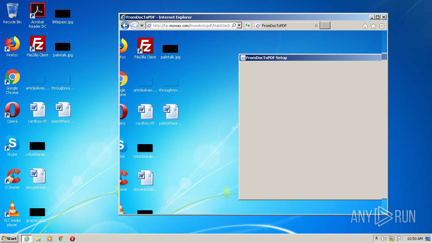Click the search icon in address bar
Viewport: 432px width, 243px height.
234,26
